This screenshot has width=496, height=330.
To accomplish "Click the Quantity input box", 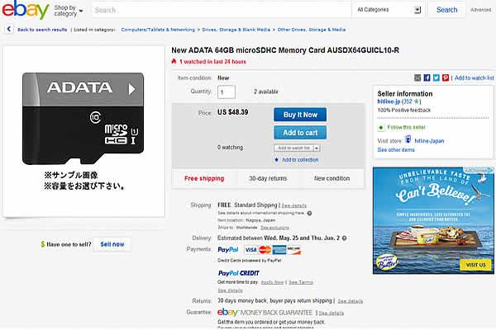I will pyautogui.click(x=227, y=92).
